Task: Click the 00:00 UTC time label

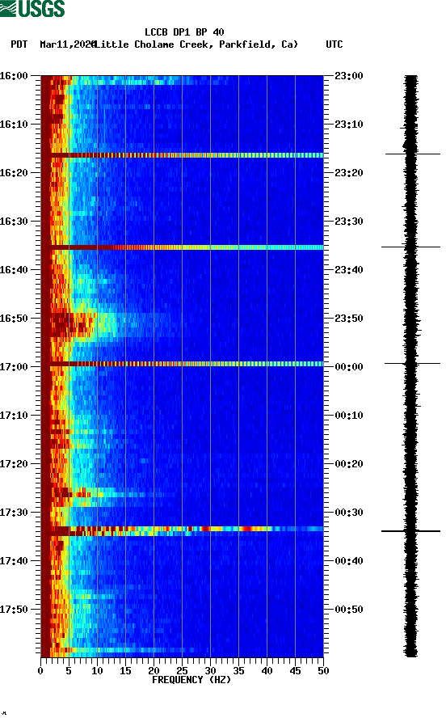Action: [349, 367]
